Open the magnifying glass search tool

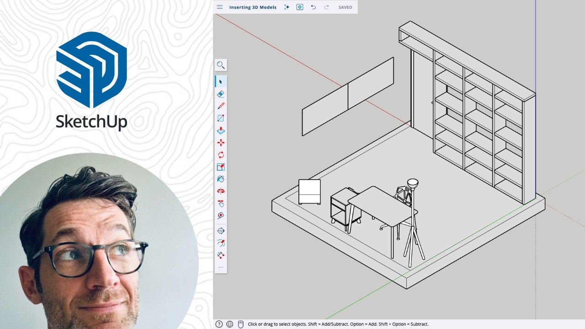tap(221, 65)
